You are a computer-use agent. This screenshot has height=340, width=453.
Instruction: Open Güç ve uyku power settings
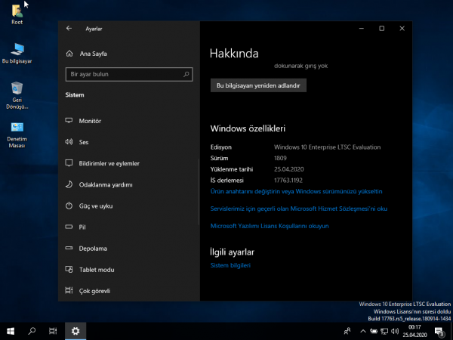point(95,206)
